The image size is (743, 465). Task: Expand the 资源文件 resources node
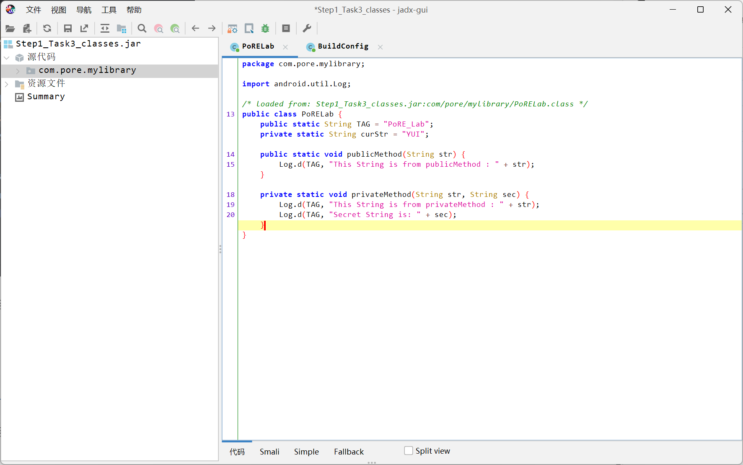click(x=7, y=84)
